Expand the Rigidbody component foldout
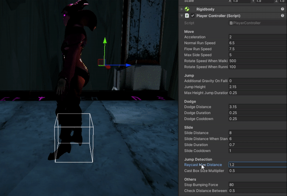This screenshot has height=196, width=287. click(x=182, y=9)
